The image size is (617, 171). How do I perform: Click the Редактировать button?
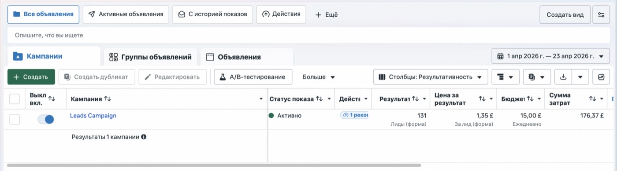[x=172, y=77]
